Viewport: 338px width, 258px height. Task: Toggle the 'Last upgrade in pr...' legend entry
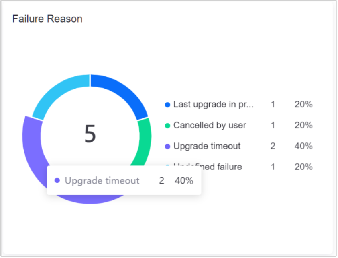pyautogui.click(x=213, y=105)
